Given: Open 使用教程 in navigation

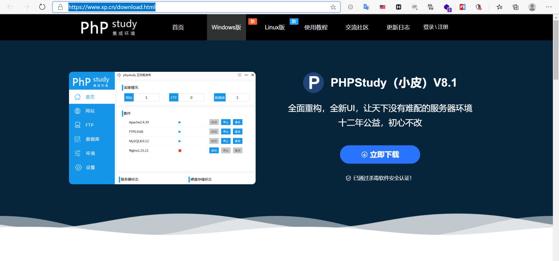Looking at the screenshot, I should coord(316,27).
